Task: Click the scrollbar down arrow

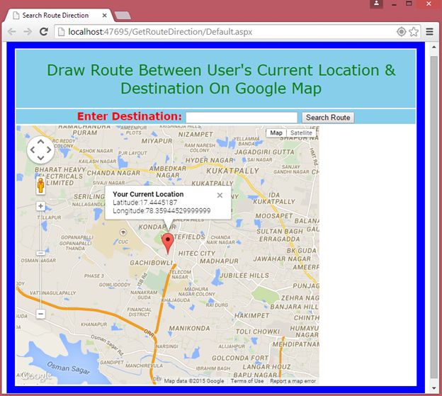Action: click(x=434, y=388)
